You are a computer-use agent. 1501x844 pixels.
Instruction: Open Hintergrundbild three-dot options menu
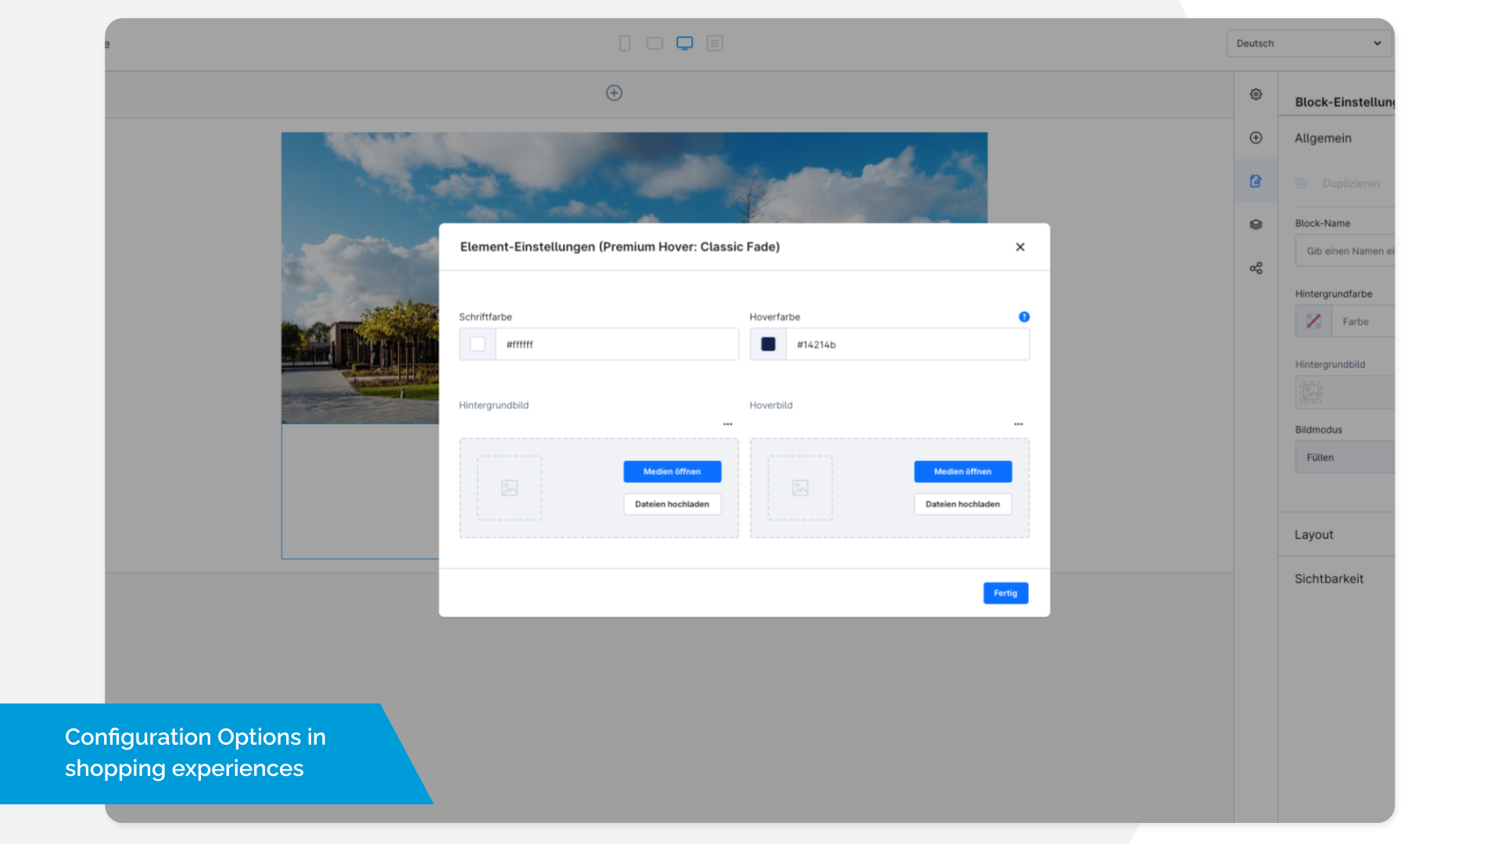728,424
